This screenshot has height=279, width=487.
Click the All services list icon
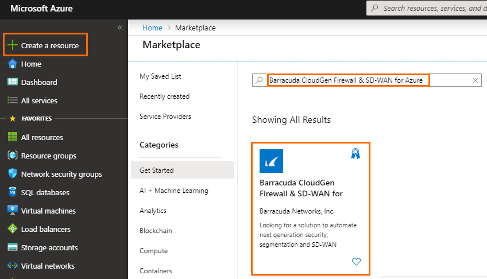point(13,100)
